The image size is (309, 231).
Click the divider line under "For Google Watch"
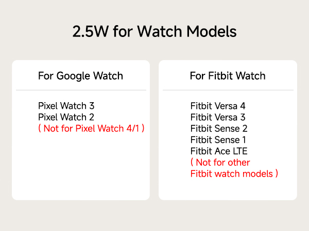click(x=80, y=90)
